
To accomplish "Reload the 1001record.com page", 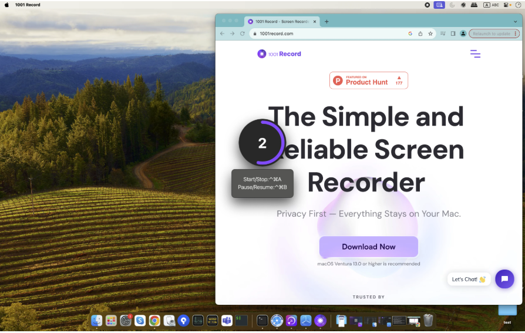I will click(x=243, y=33).
